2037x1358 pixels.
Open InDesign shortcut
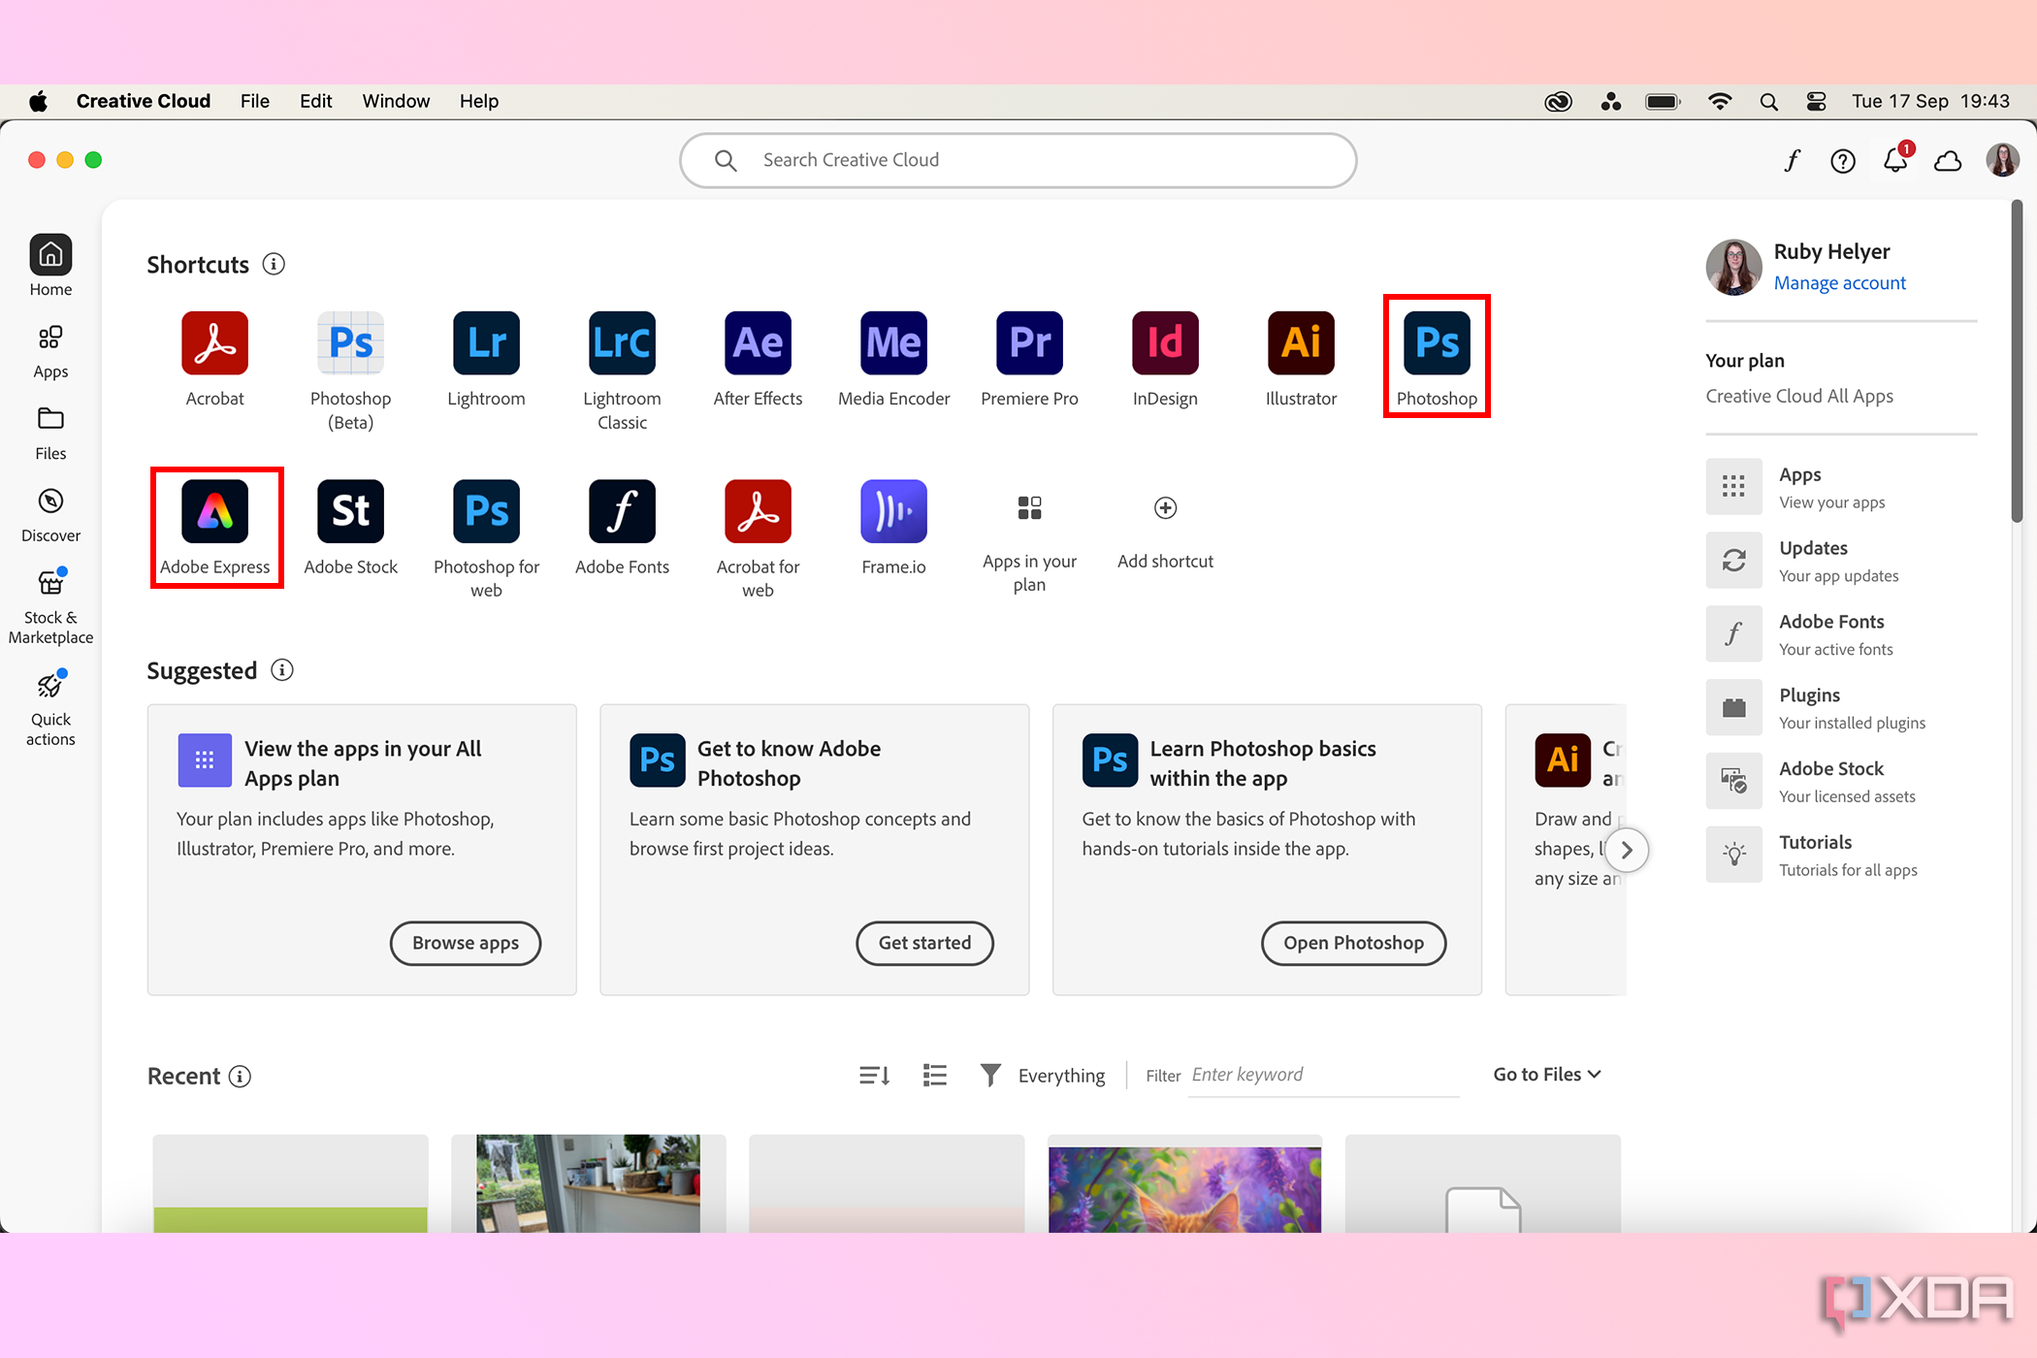click(1165, 343)
